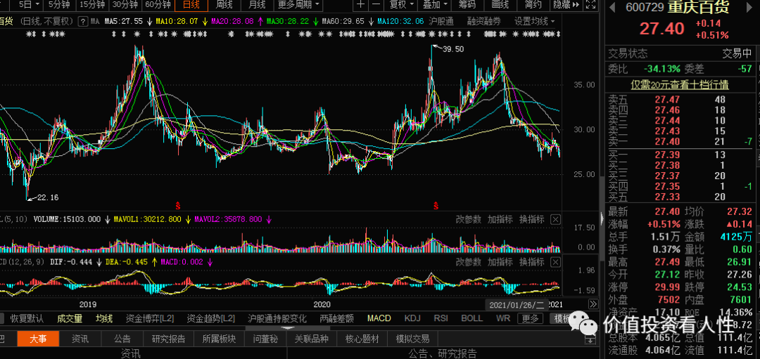The image size is (760, 359).
Task: Click the red S marker under the 2019 candles
Action: tap(178, 205)
